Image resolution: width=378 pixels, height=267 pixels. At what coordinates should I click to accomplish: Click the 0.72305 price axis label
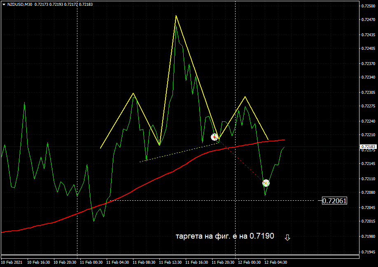click(x=369, y=92)
